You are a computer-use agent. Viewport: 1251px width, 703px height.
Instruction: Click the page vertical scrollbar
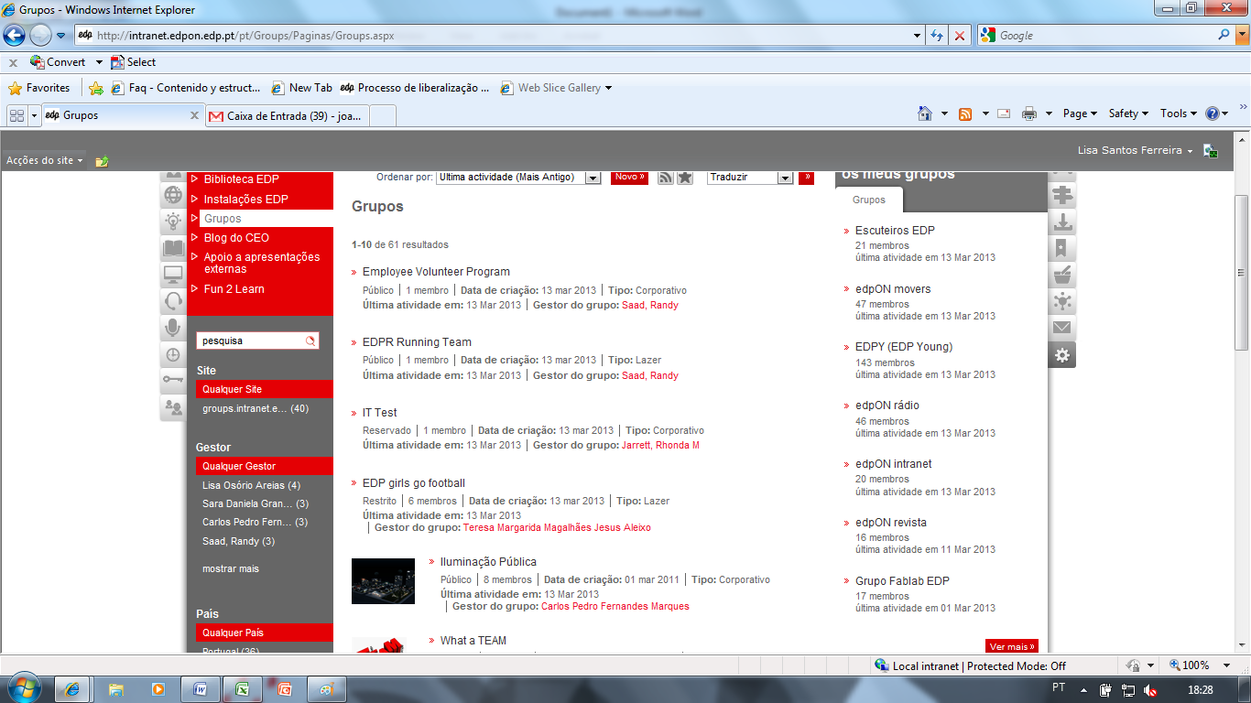(1242, 274)
